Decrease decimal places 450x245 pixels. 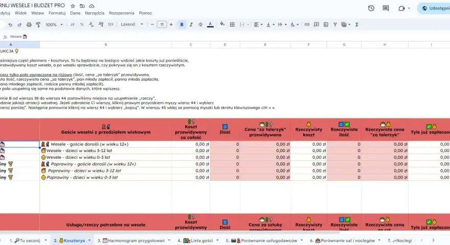(91, 24)
